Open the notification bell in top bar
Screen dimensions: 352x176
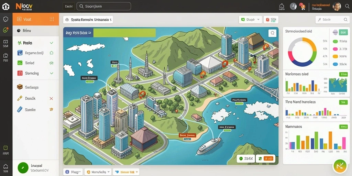coord(282,6)
